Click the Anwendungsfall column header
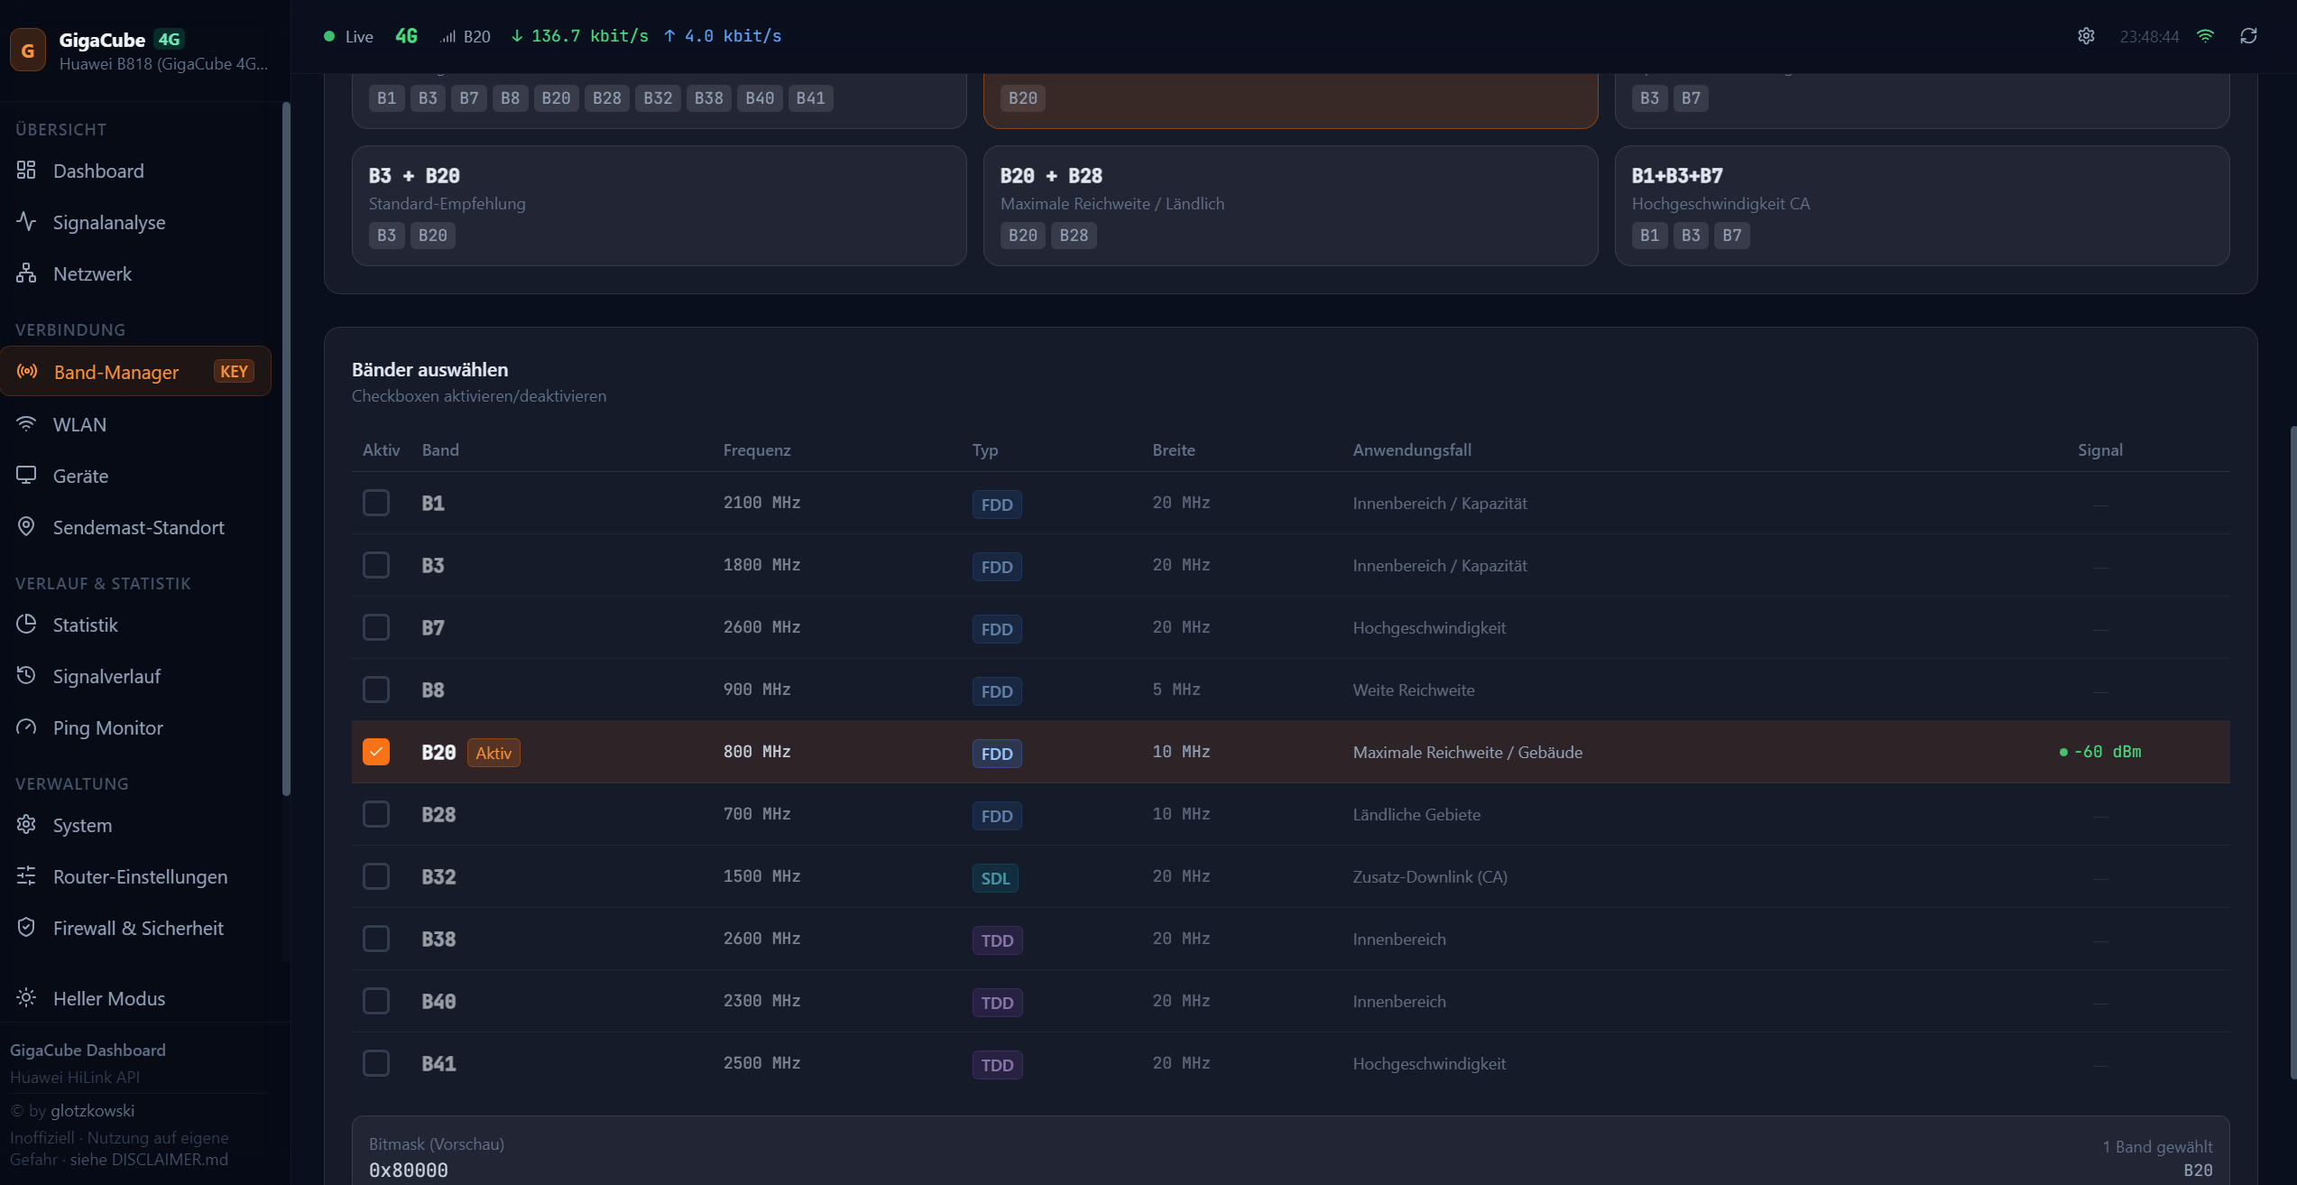Viewport: 2297px width, 1185px height. (x=1412, y=449)
